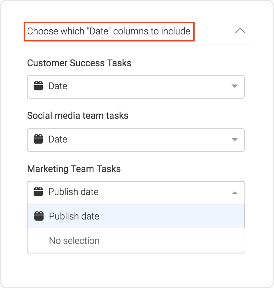
Task: Click the word "Date" in the section heading
Action: tap(99, 31)
